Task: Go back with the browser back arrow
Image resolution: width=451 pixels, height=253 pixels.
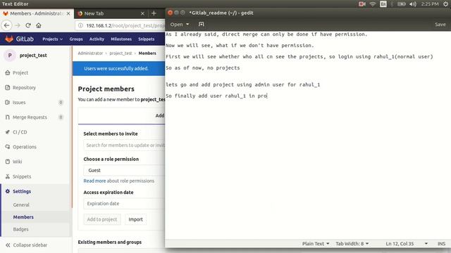Action: tap(6, 25)
